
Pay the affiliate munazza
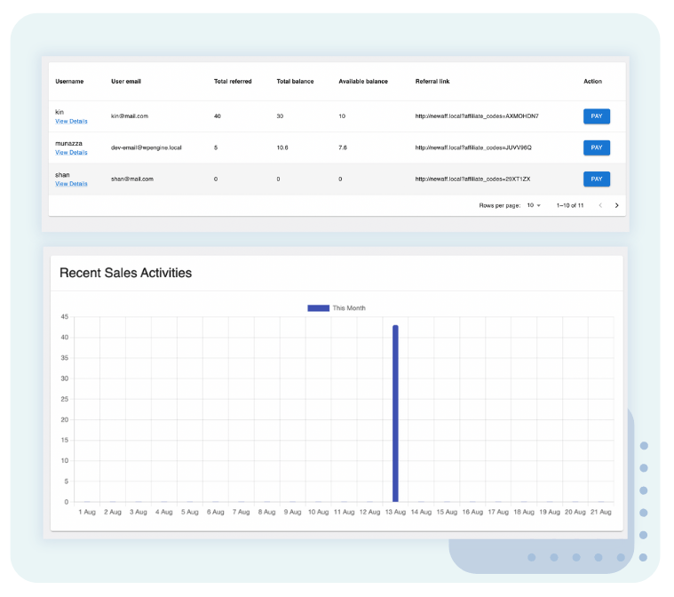tap(596, 147)
